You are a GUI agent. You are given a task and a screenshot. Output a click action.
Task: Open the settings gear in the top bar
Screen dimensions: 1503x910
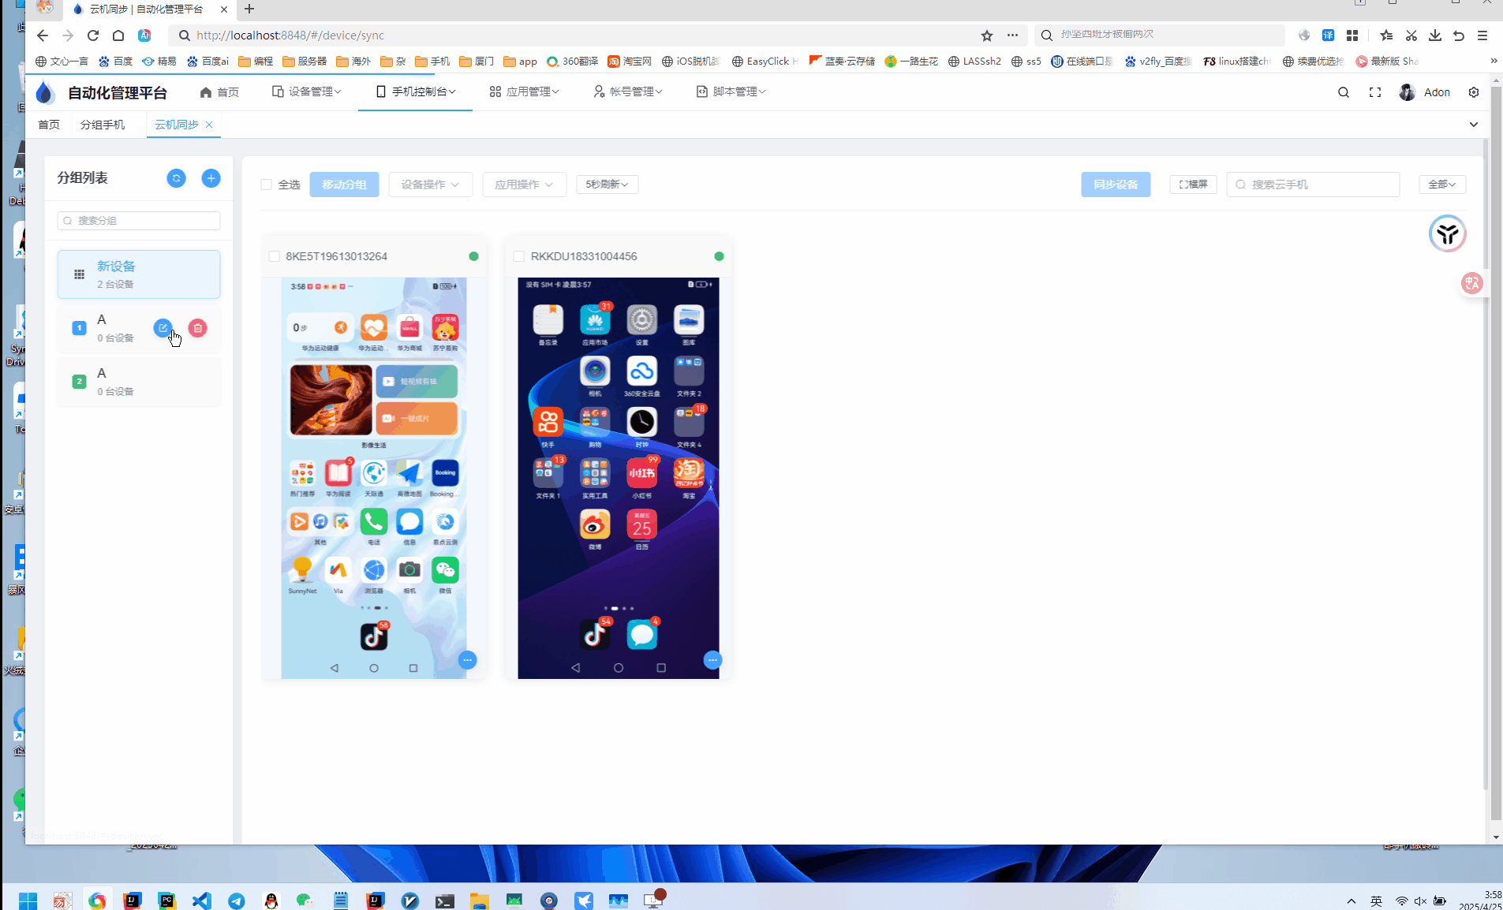click(x=1473, y=92)
